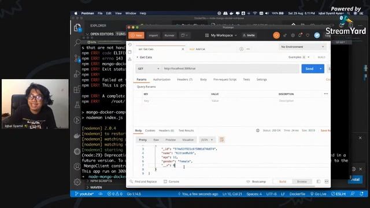This screenshot has height=208, width=370.
Task: Click the orange sync icon in Postman header
Action: 276,35
